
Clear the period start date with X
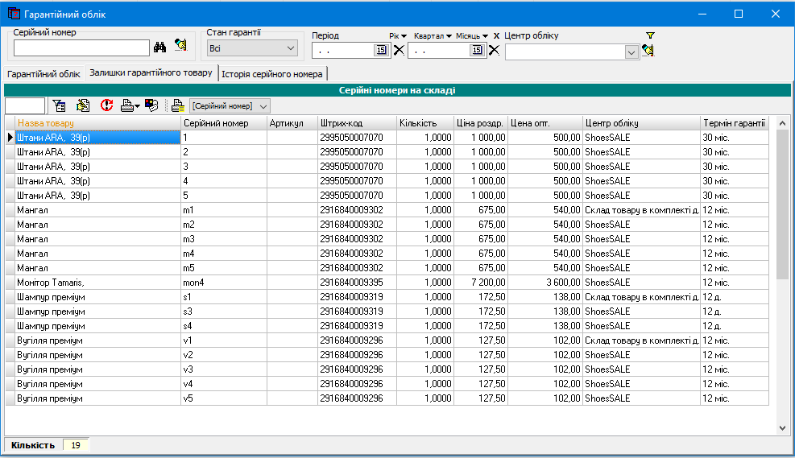click(x=398, y=51)
